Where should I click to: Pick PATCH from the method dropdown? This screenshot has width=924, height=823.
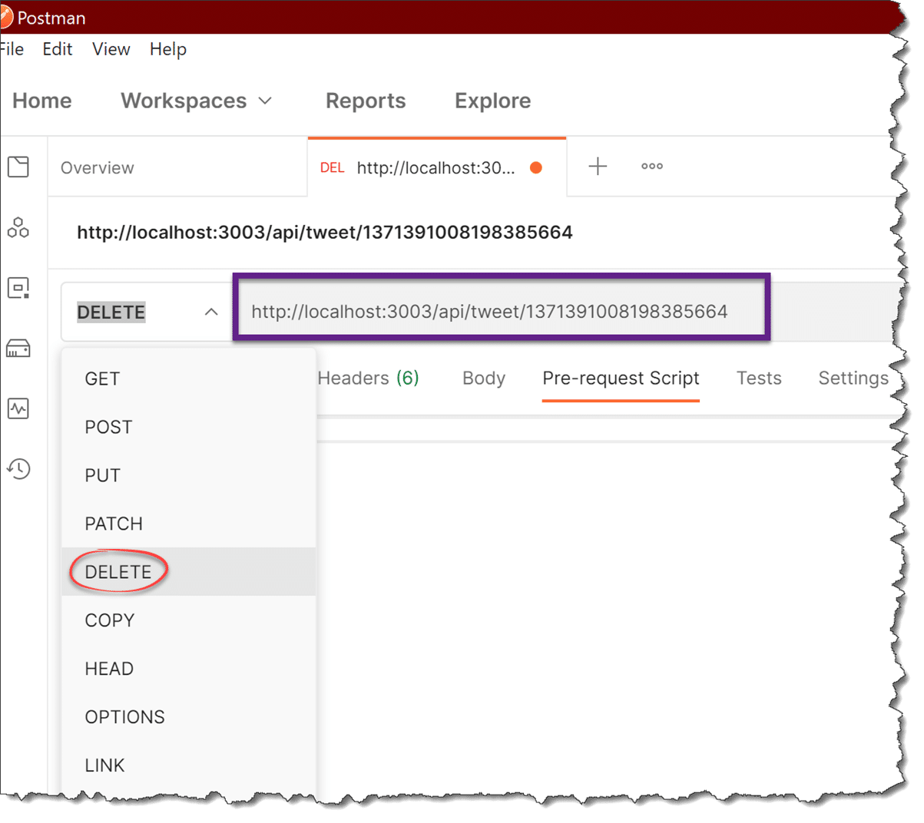114,524
